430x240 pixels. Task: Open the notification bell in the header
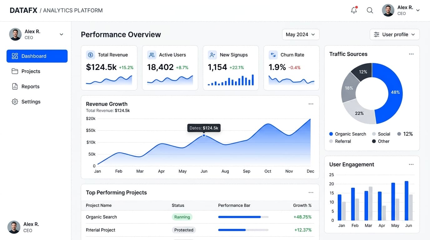(x=354, y=10)
